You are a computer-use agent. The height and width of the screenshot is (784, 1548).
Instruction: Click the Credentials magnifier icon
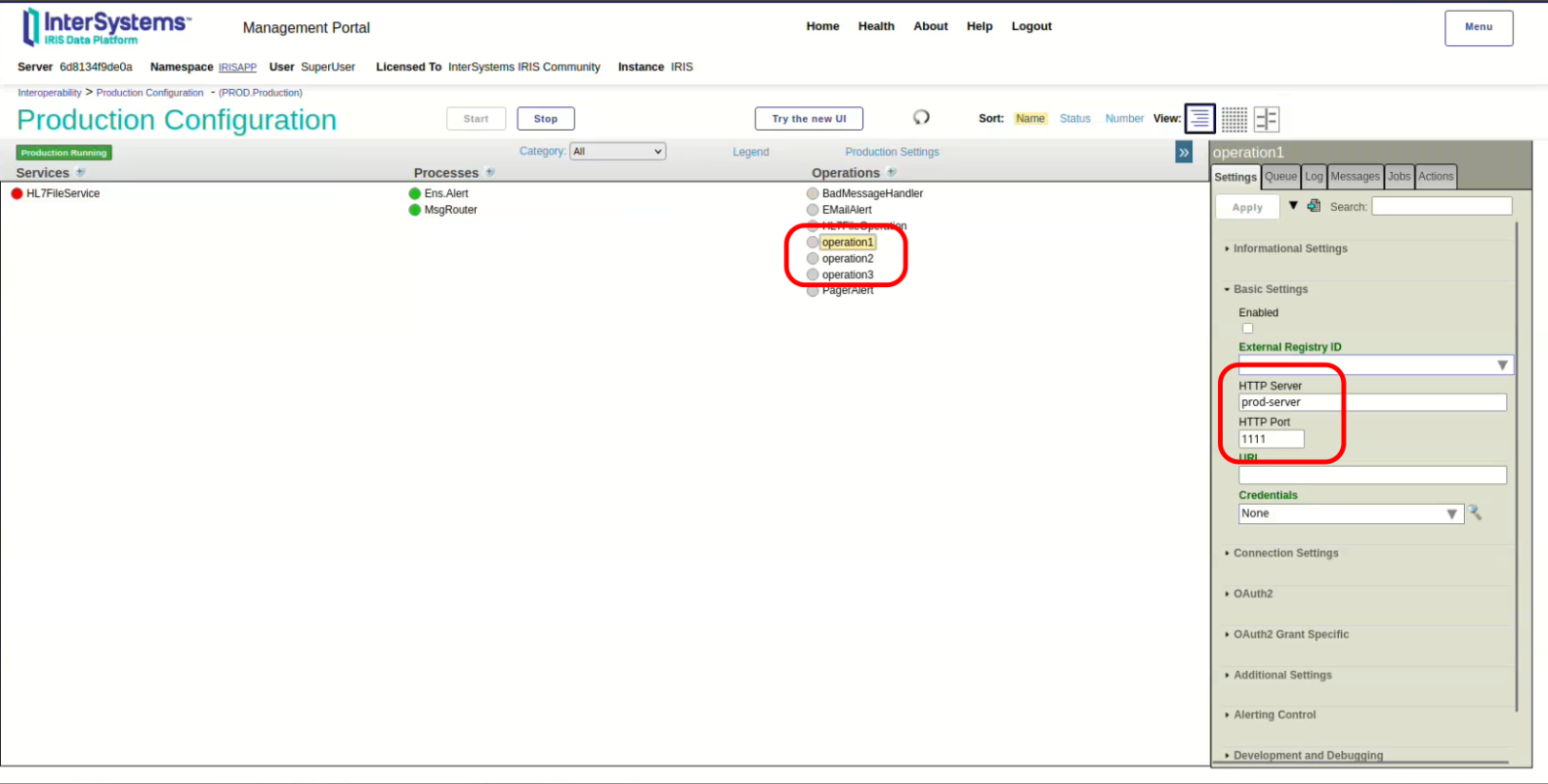pyautogui.click(x=1474, y=513)
